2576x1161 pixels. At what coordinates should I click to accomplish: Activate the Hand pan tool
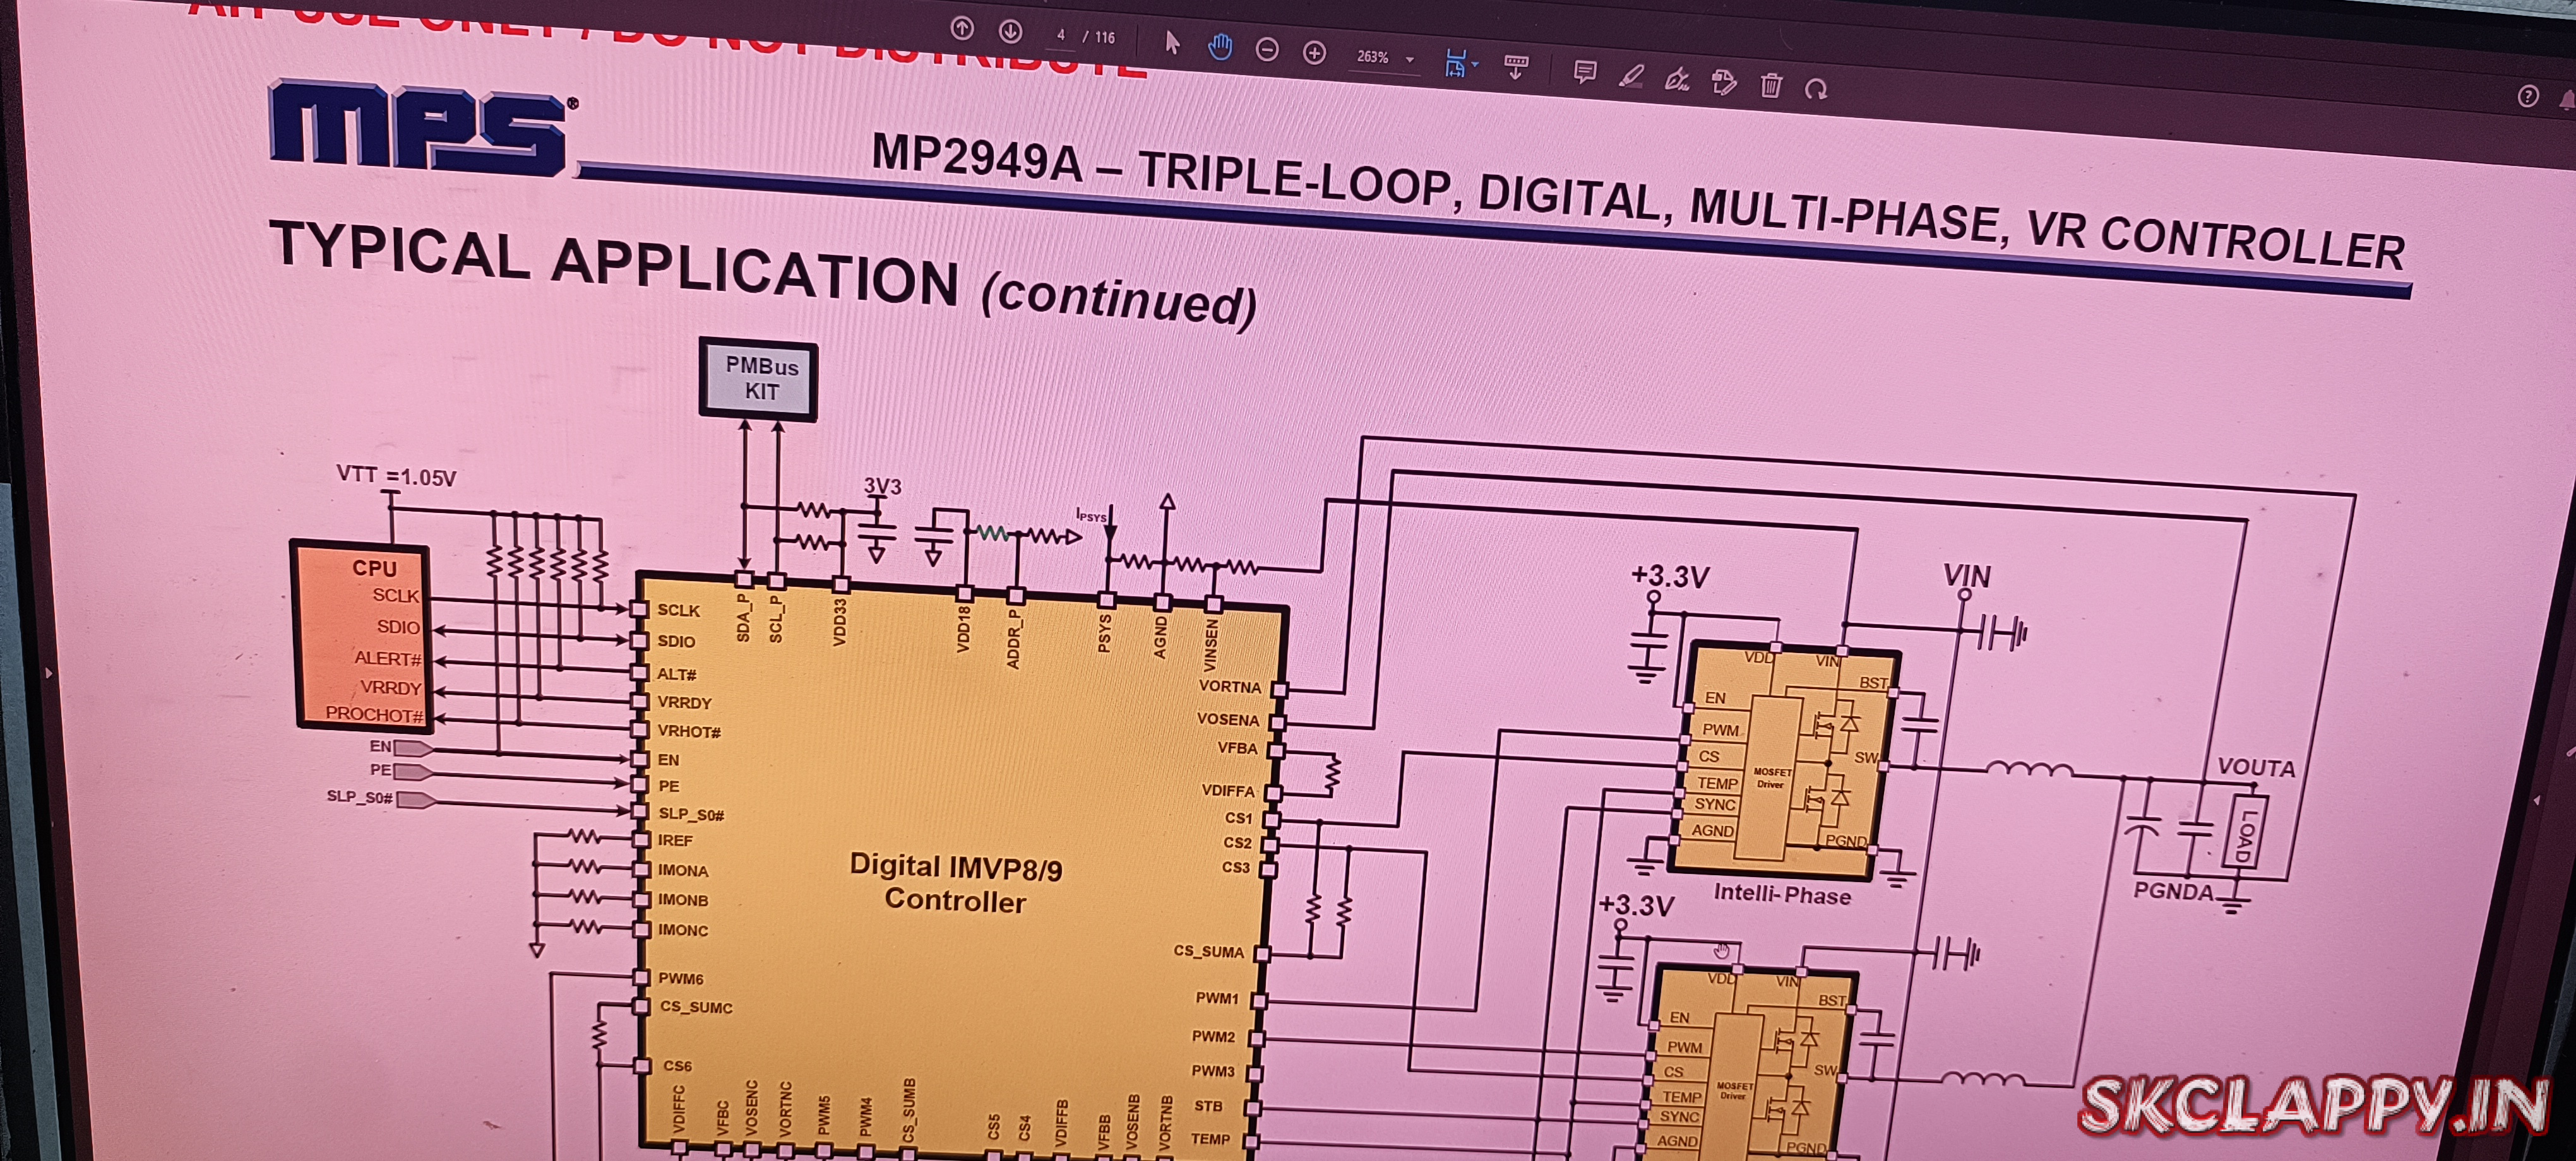[x=1219, y=46]
